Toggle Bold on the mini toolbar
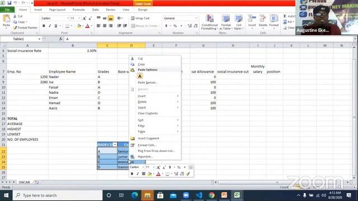The height and width of the screenshot is (201, 358). [132, 174]
